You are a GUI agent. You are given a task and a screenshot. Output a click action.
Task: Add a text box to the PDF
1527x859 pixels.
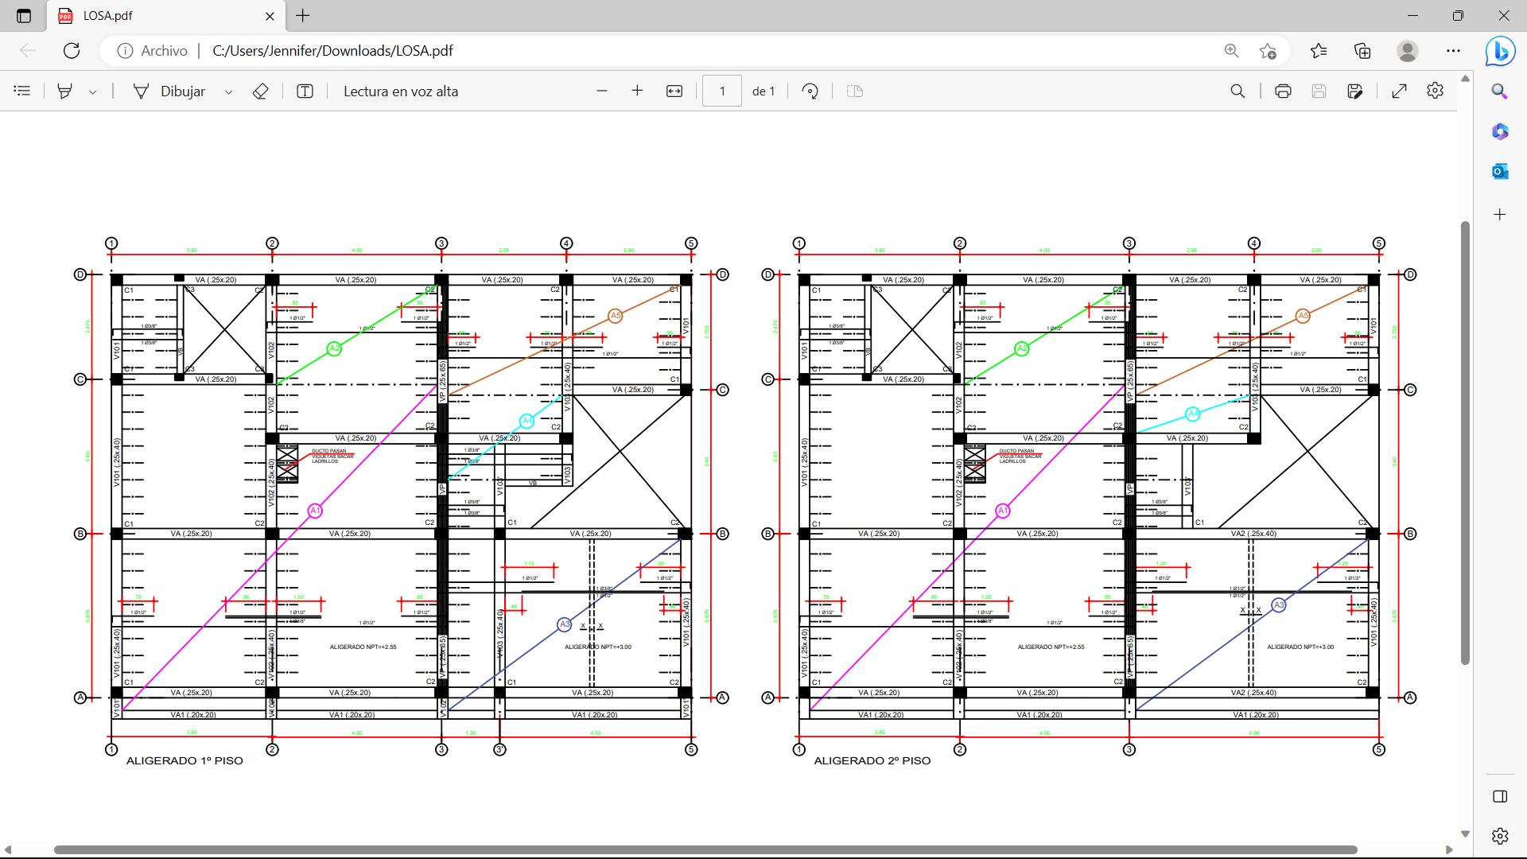coord(305,91)
